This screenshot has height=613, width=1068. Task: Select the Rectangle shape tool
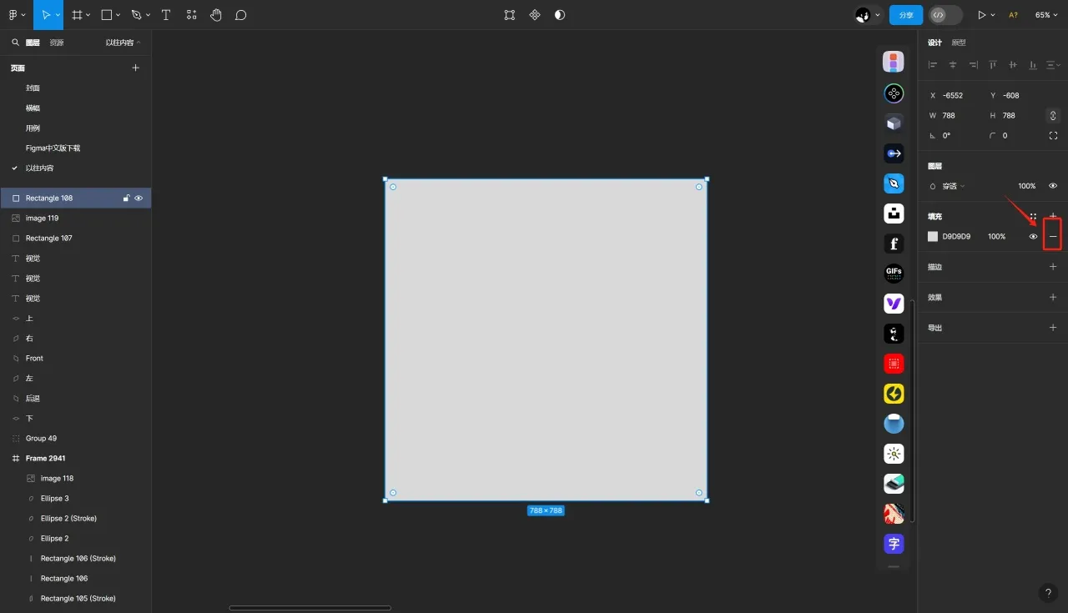pyautogui.click(x=107, y=15)
